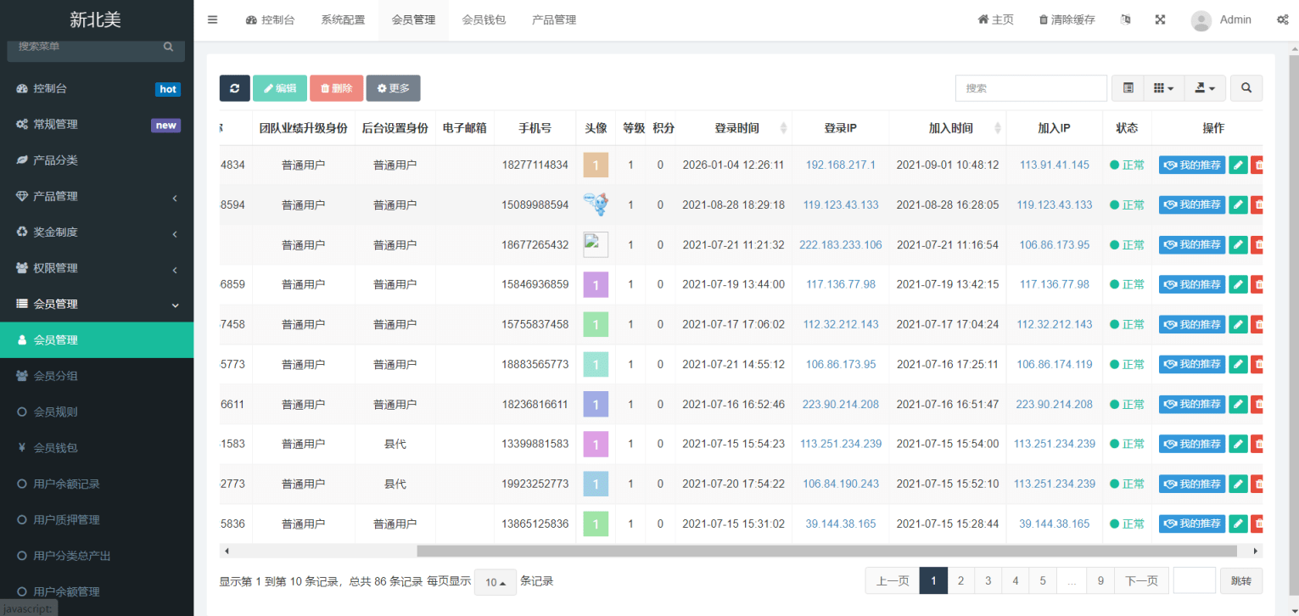This screenshot has width=1299, height=616.
Task: Switch to the 会员钱包 top tab
Action: pos(483,19)
